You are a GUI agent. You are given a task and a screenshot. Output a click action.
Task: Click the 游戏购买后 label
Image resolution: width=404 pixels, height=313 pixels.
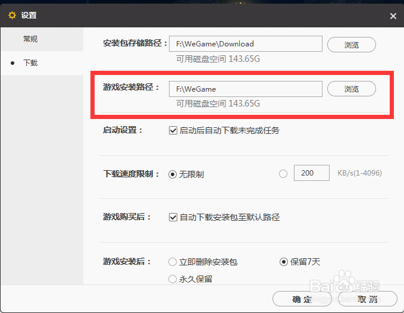click(127, 217)
